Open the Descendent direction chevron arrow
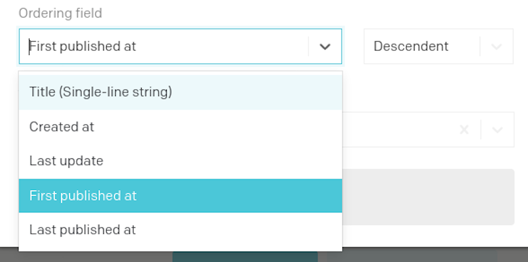Image resolution: width=528 pixels, height=262 pixels. click(x=497, y=47)
